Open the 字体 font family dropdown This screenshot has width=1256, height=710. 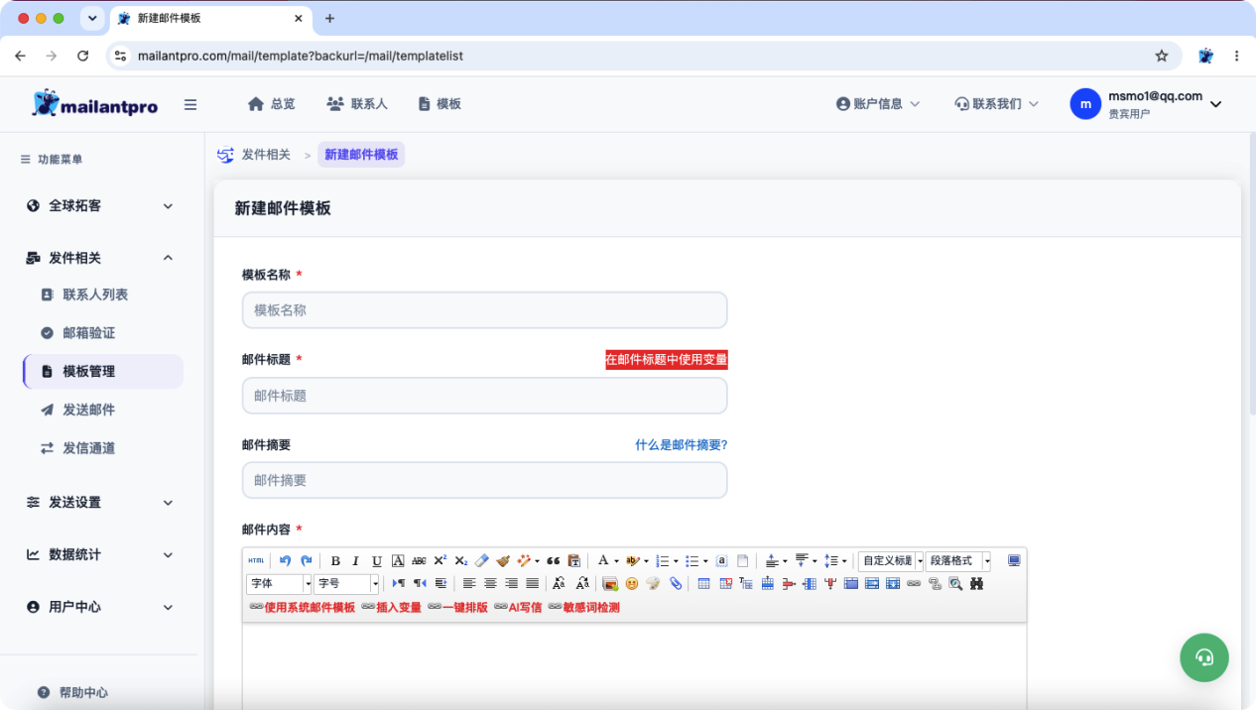[280, 584]
